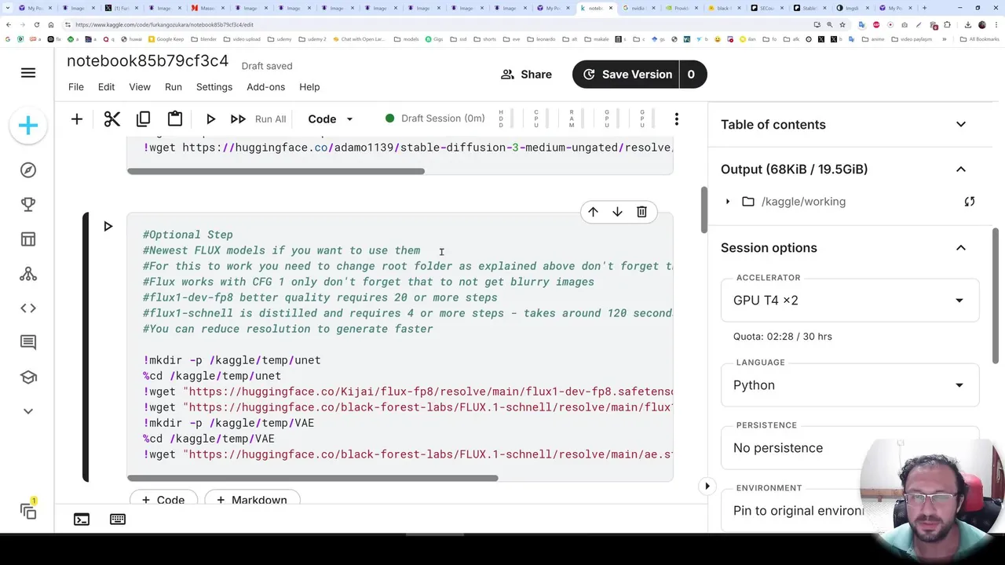Open keyboard shortcuts icon at bottom
1005x565 pixels.
pyautogui.click(x=118, y=519)
